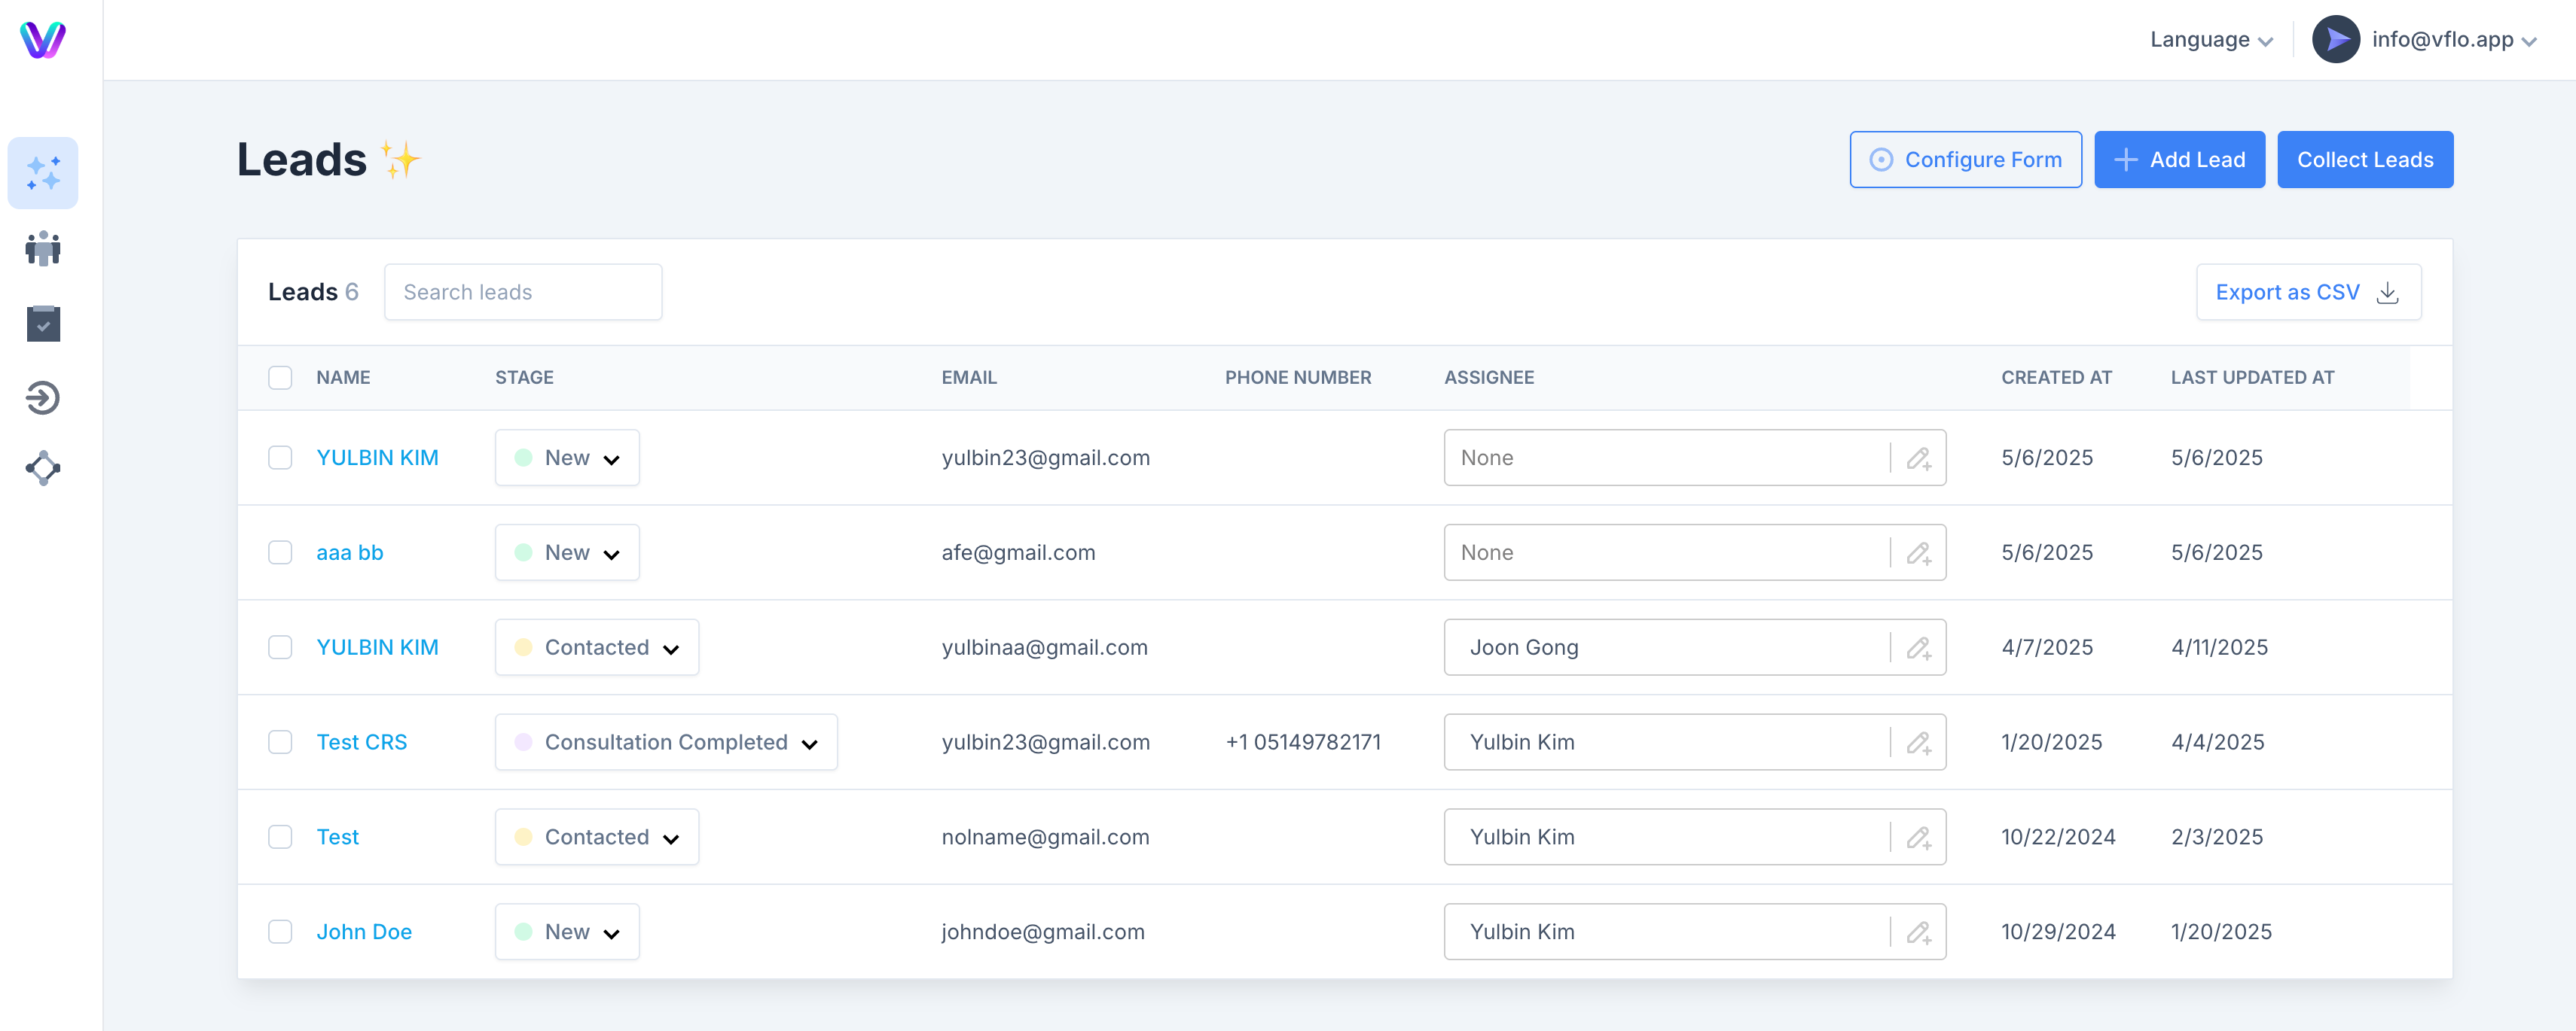The width and height of the screenshot is (2576, 1031).
Task: Click the CREATED AT column header
Action: pos(2056,378)
